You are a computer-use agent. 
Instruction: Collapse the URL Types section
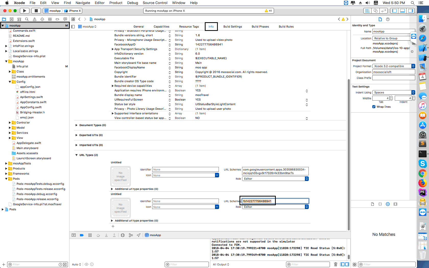76,155
